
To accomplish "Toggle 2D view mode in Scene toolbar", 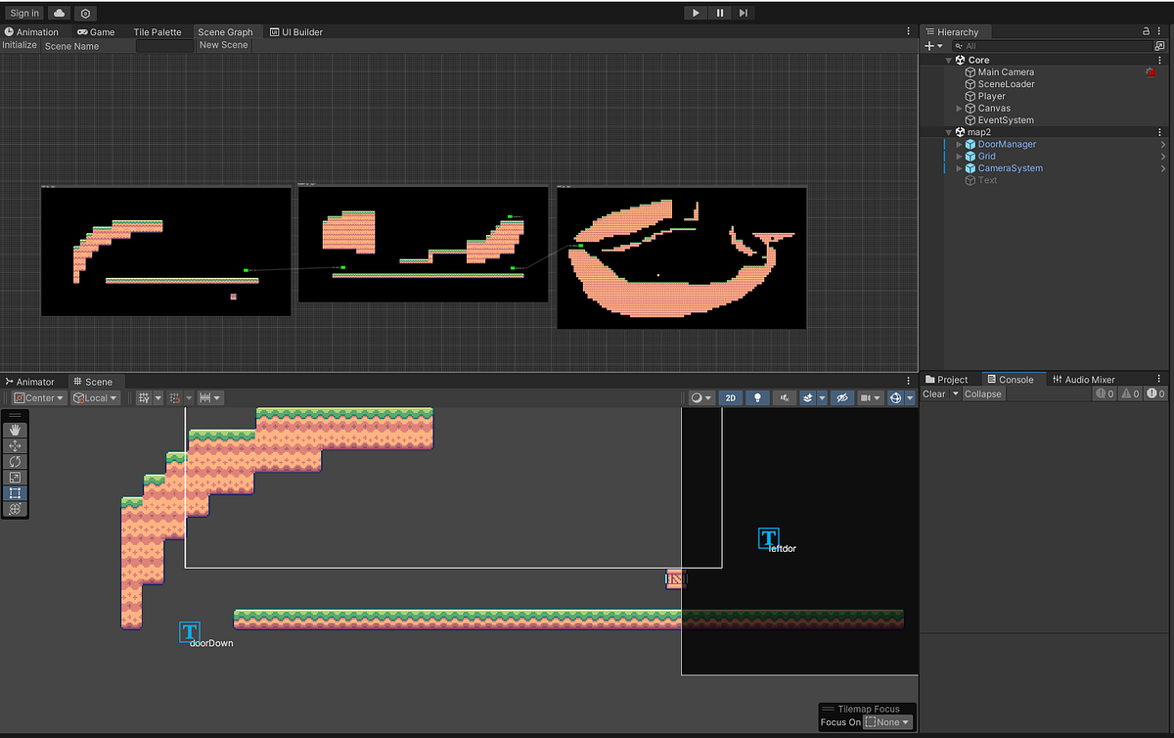I will pos(730,397).
